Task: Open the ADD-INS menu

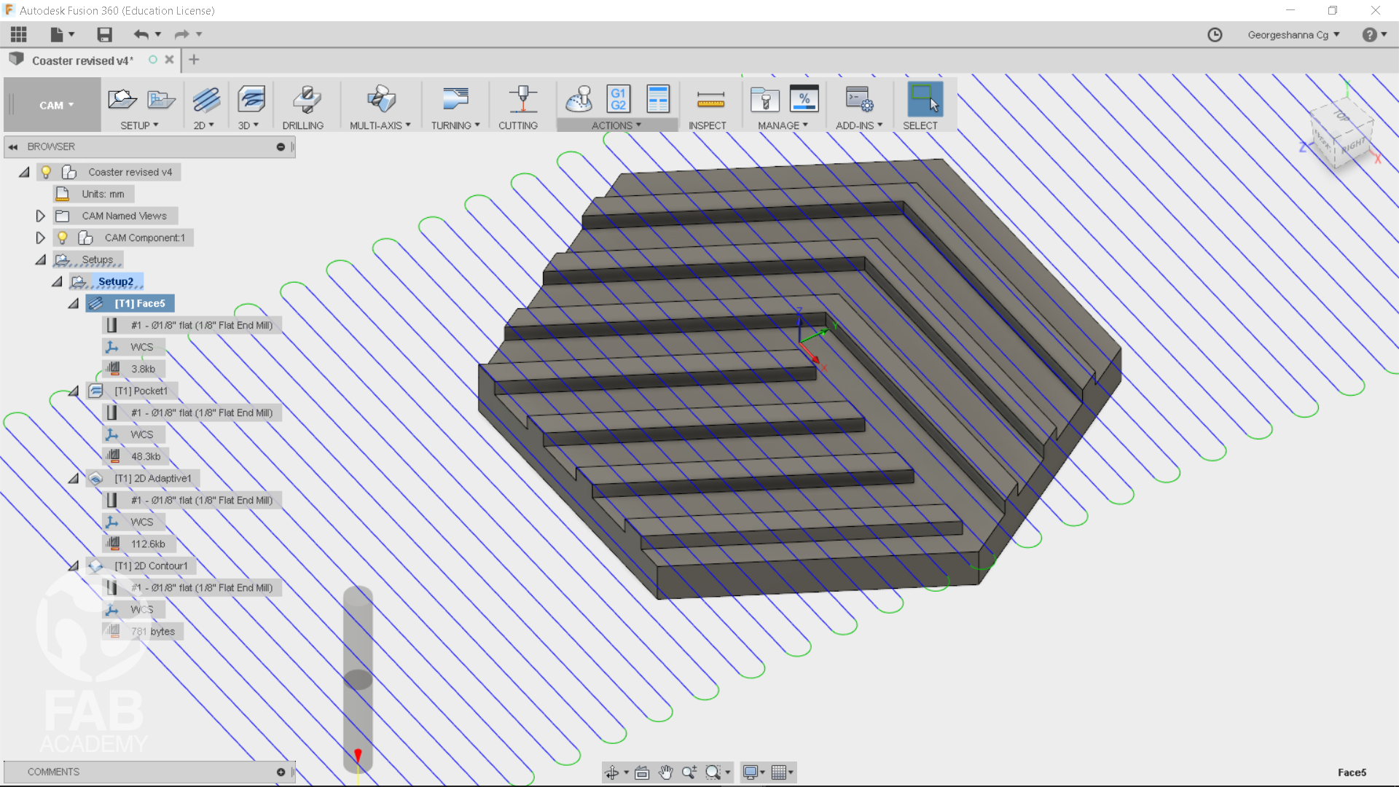Action: [859, 125]
